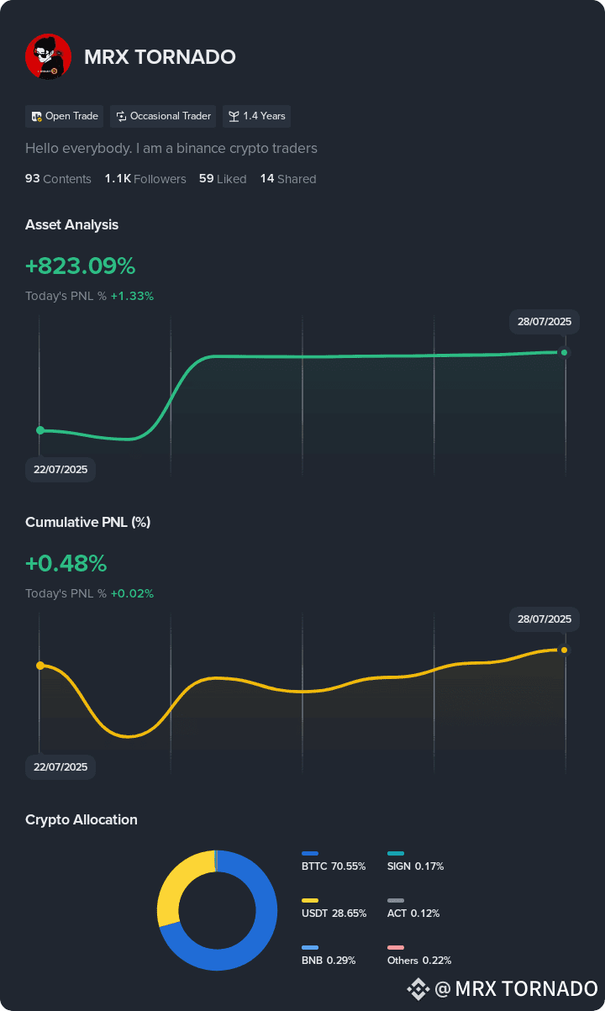
Task: Open the 59 Liked count
Action: pos(223,179)
